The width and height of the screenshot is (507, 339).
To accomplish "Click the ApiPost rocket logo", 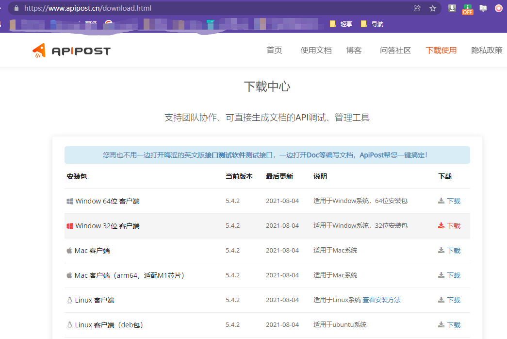I will coord(39,51).
